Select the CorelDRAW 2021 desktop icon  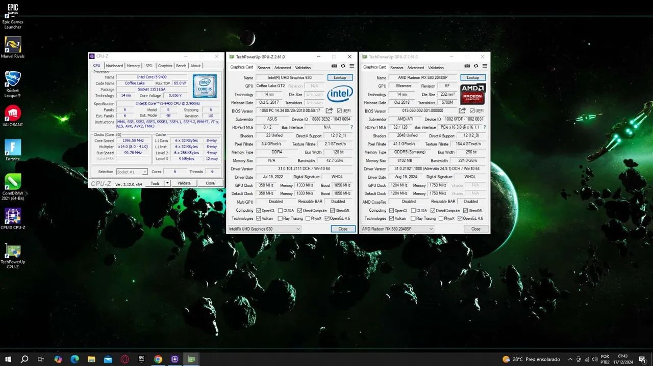pos(13,187)
